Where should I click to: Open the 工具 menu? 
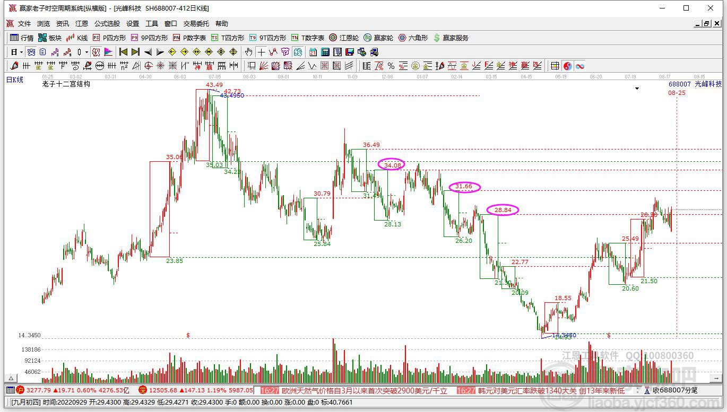(152, 24)
